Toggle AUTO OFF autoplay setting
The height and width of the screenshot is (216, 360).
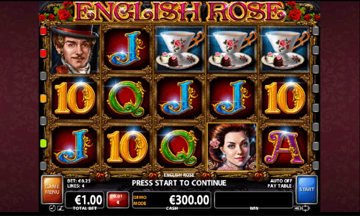[x=281, y=180]
